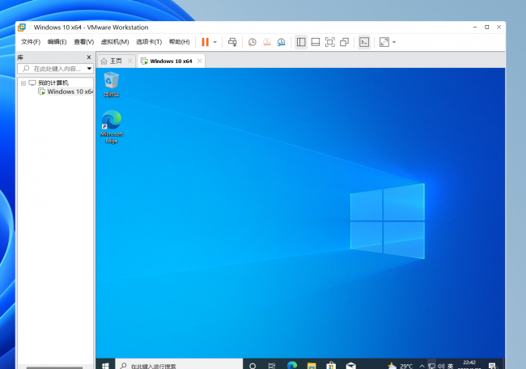Open Cortana circle icon in guest taskbar
Image resolution: width=526 pixels, height=369 pixels.
(x=252, y=365)
